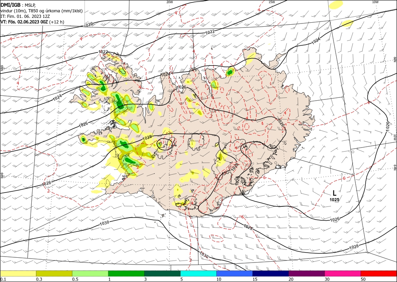
Task: Click the "1022" isobar label over the Westfjords
Action: pyautogui.click(x=103, y=52)
